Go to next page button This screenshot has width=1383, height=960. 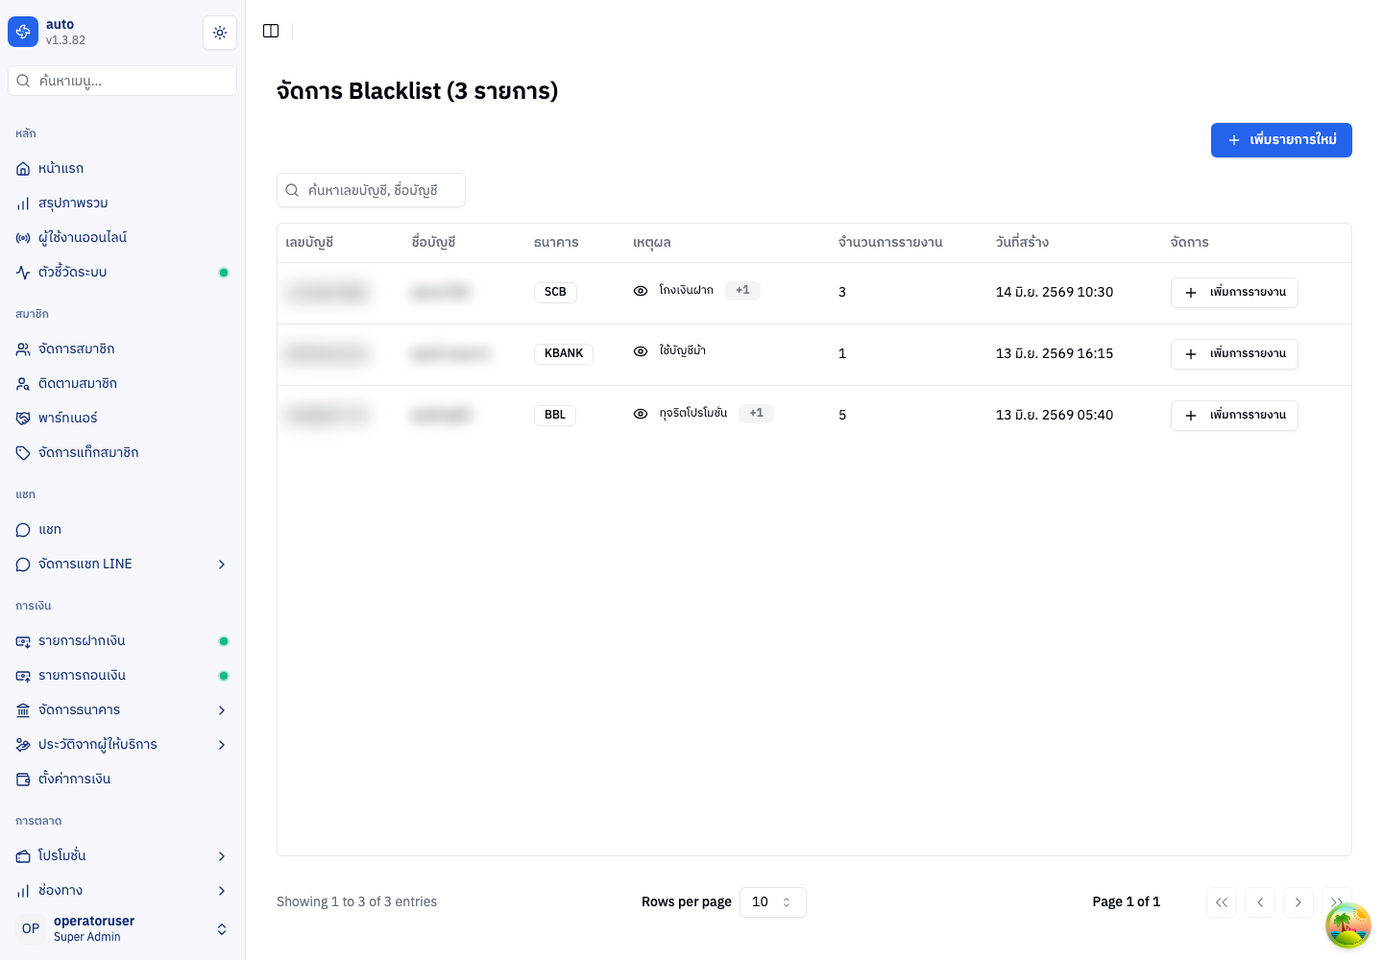(x=1298, y=902)
